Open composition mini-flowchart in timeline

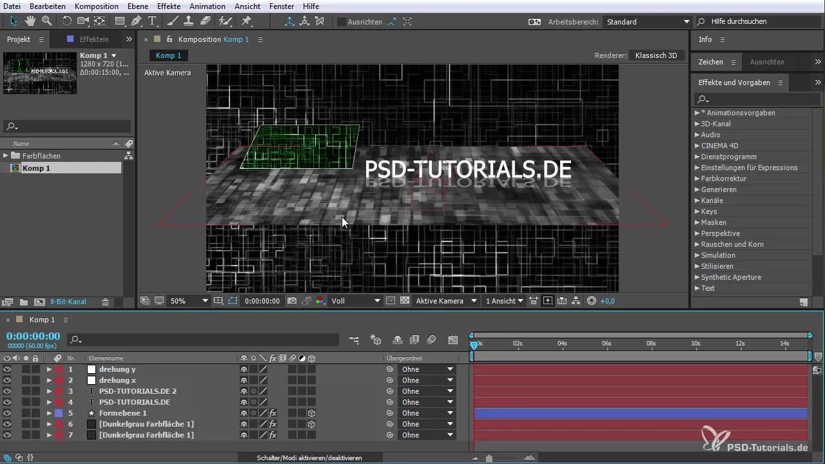tap(354, 340)
